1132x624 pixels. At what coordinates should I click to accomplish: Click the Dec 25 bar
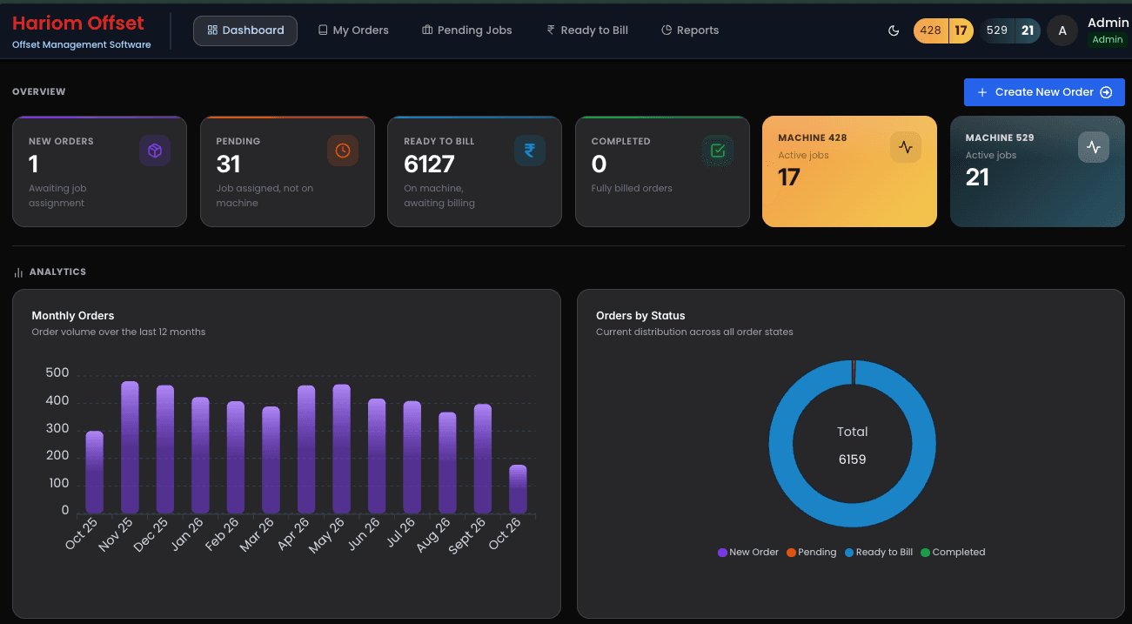[x=165, y=449]
